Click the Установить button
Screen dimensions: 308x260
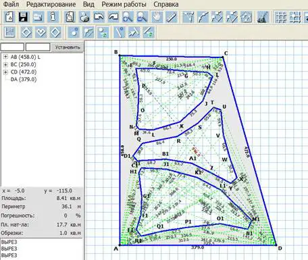[x=68, y=47]
